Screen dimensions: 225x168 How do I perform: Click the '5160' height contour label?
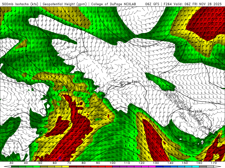click(44, 121)
